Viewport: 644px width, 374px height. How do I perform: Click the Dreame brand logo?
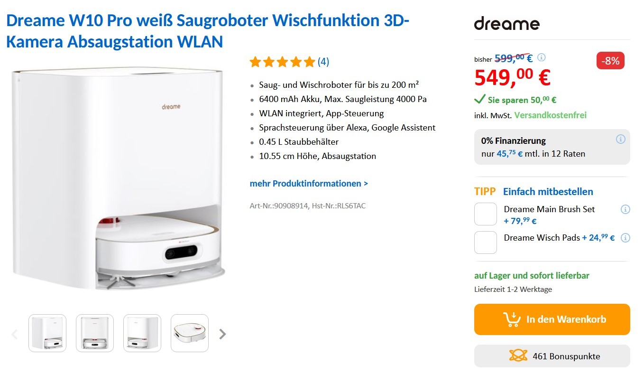tap(506, 23)
